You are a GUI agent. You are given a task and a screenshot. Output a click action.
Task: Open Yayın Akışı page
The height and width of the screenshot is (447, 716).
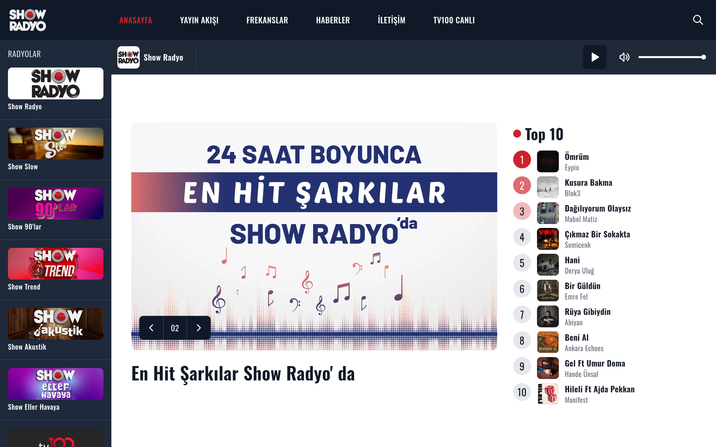point(199,20)
